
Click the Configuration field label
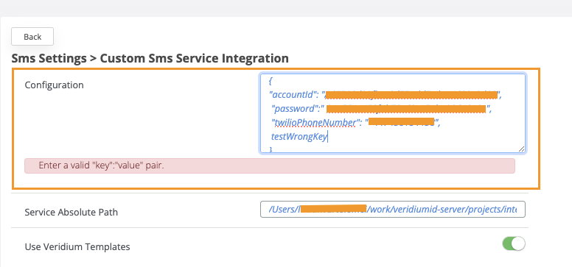[x=54, y=85]
